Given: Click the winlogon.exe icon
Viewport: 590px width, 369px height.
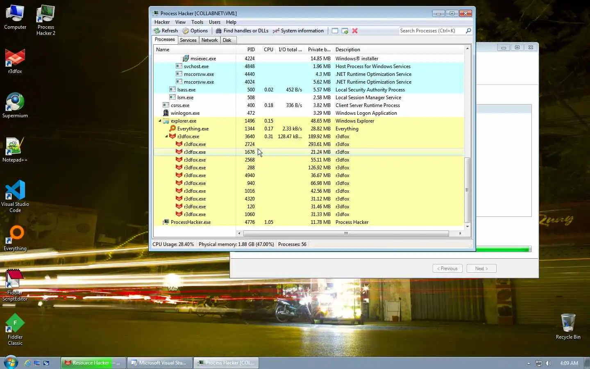Looking at the screenshot, I should (166, 113).
